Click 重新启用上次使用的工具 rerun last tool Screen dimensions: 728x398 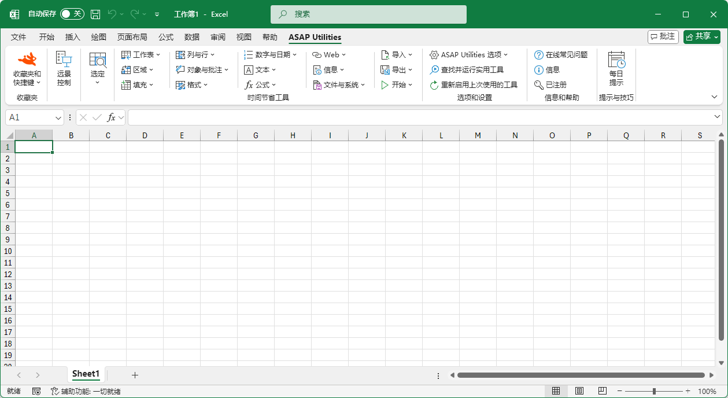click(473, 85)
